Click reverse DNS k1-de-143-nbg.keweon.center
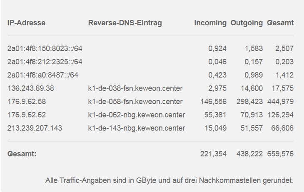This screenshot has height=192, width=304. [x=137, y=128]
